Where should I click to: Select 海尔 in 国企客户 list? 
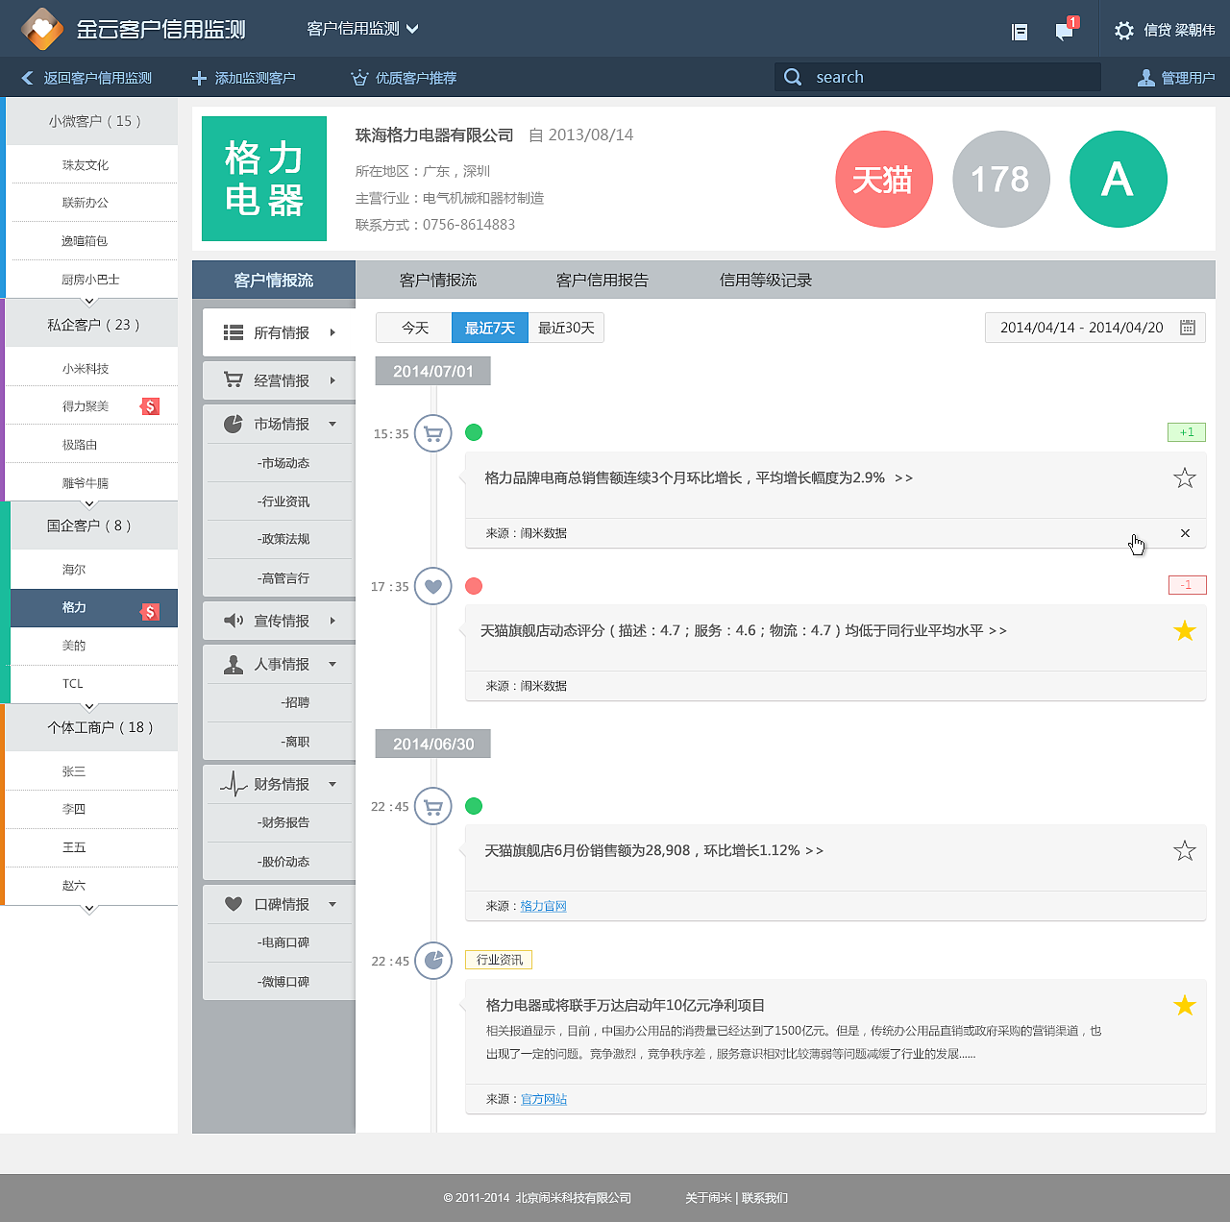[x=93, y=570]
